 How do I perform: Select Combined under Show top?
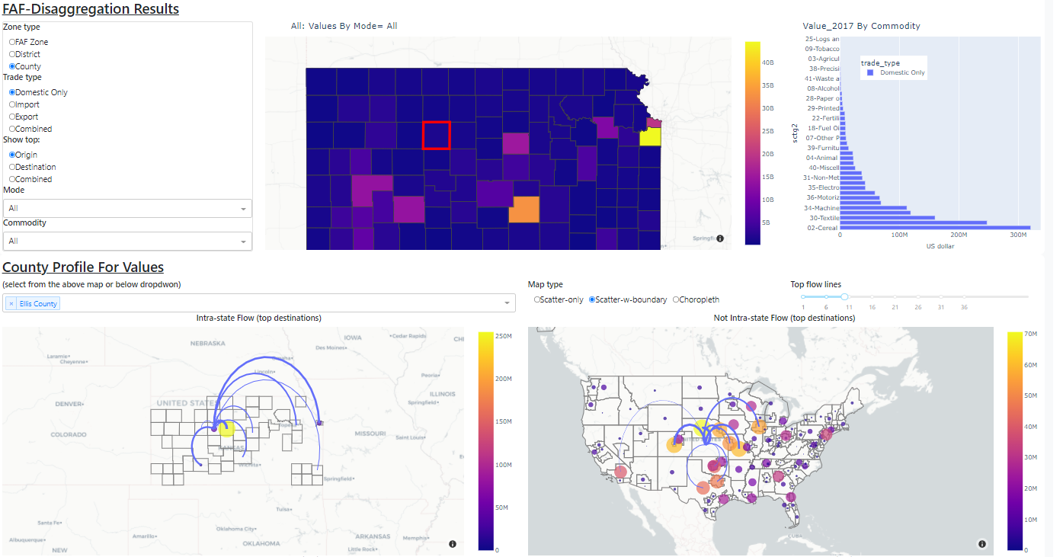coord(12,179)
